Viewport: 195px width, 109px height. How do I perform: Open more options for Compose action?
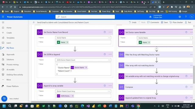click(191, 87)
